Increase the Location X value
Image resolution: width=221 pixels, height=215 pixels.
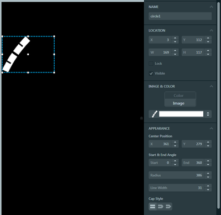point(175,38)
